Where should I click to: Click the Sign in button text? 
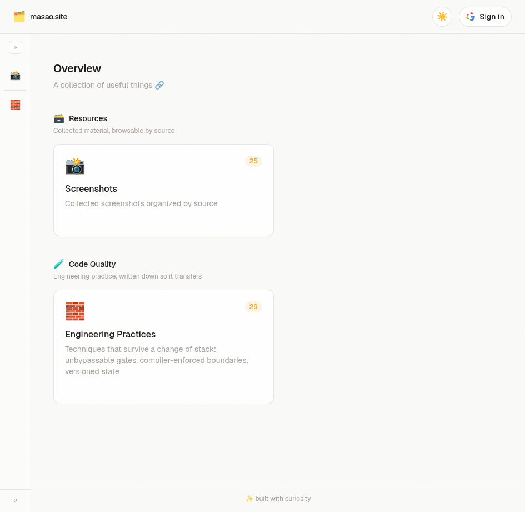tap(492, 17)
